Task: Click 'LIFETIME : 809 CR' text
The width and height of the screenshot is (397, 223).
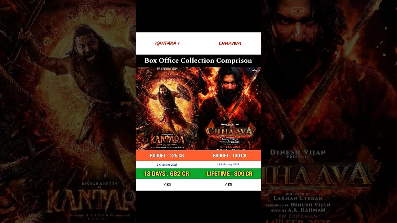Action: 230,174
